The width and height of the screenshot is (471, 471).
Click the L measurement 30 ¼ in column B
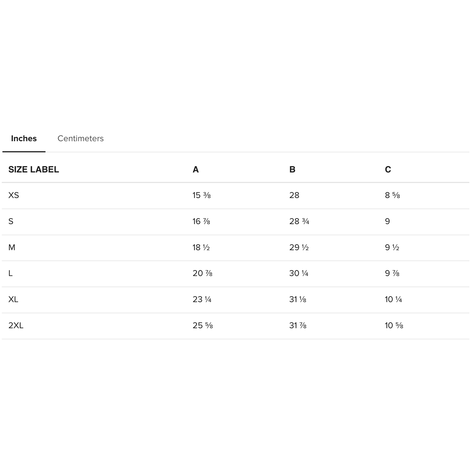[x=299, y=273]
